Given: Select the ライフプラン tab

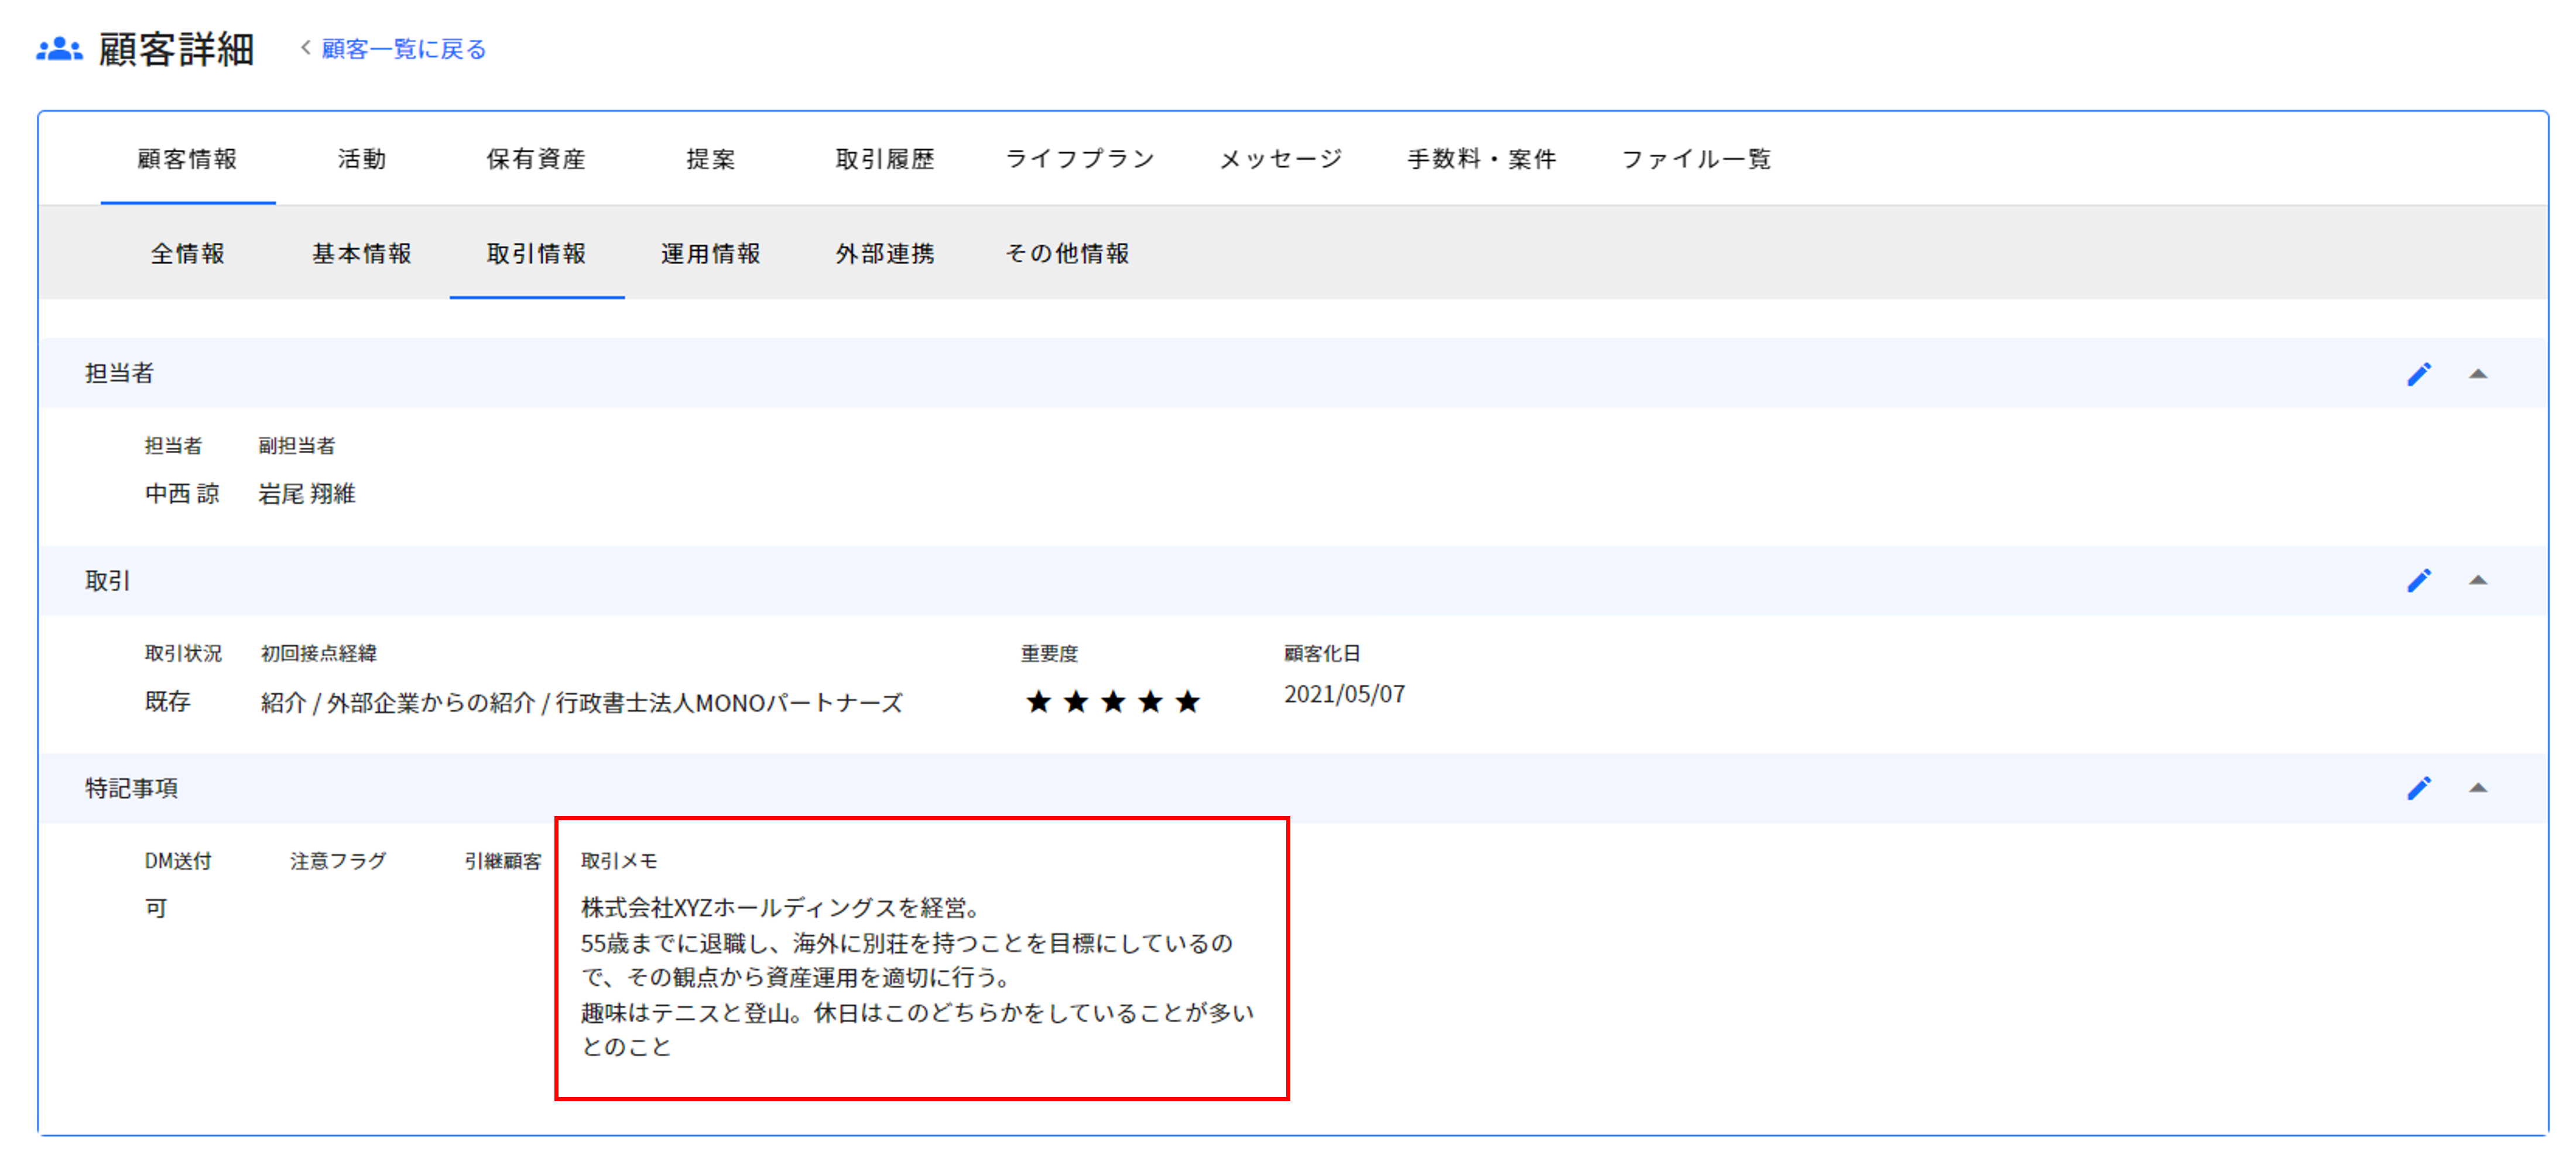Looking at the screenshot, I should 1080,159.
